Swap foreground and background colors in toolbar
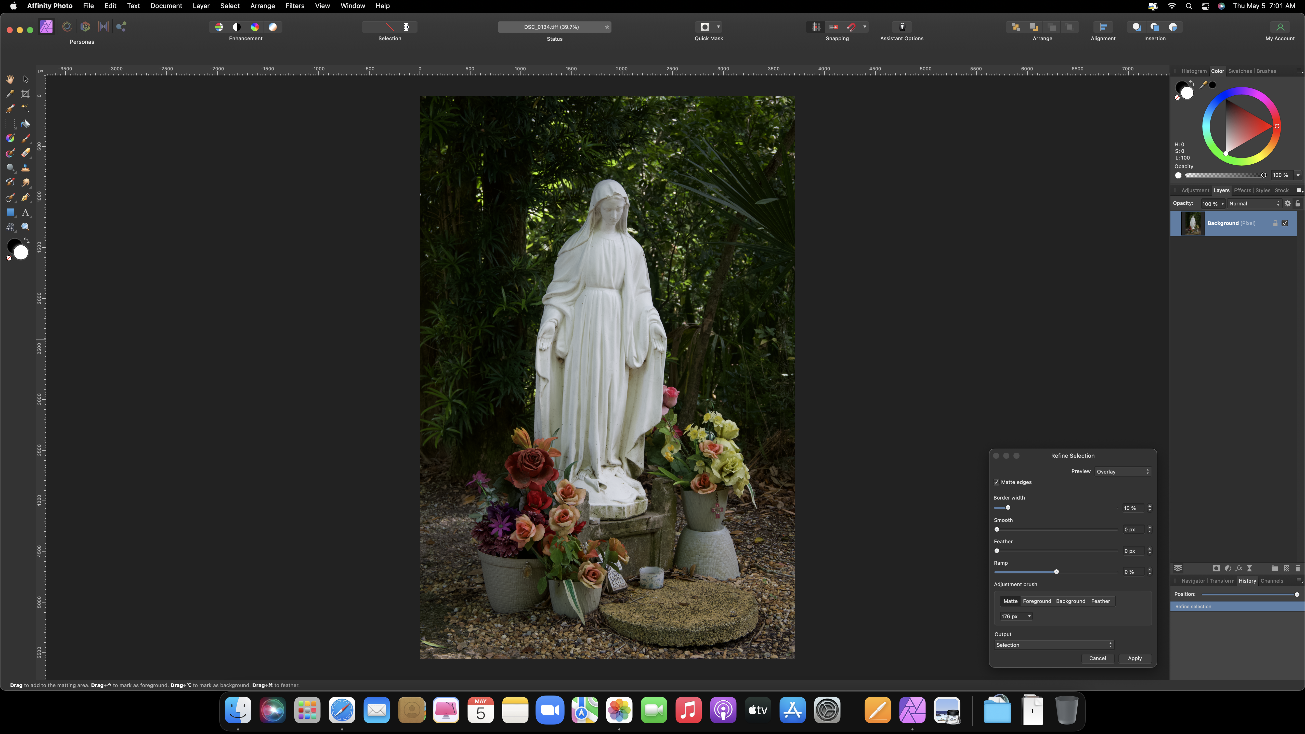Viewport: 1305px width, 734px height. [26, 241]
